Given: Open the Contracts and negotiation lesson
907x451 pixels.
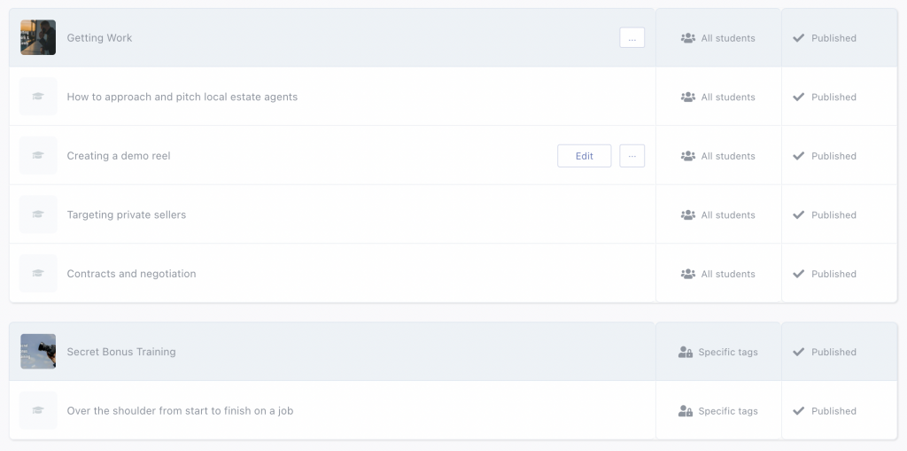Looking at the screenshot, I should [x=131, y=274].
